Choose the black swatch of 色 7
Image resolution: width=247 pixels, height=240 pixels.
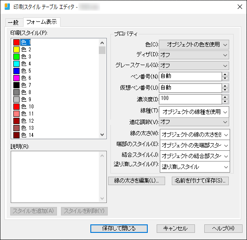click(16, 85)
